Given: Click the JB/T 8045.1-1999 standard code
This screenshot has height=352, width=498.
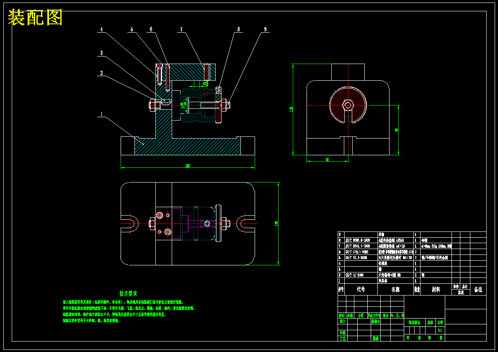Looking at the screenshot, I should click(x=358, y=246).
